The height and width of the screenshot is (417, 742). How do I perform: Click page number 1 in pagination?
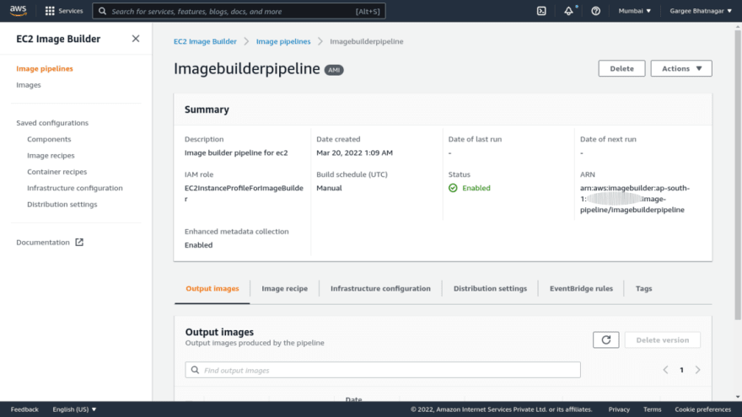click(681, 370)
